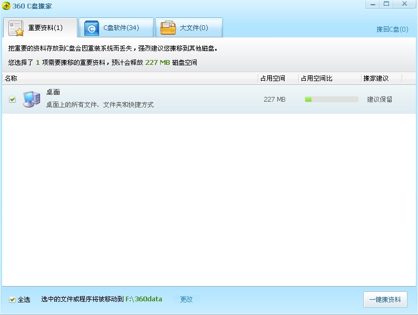
Task: Click the 建议保留 suggestion text
Action: 380,100
